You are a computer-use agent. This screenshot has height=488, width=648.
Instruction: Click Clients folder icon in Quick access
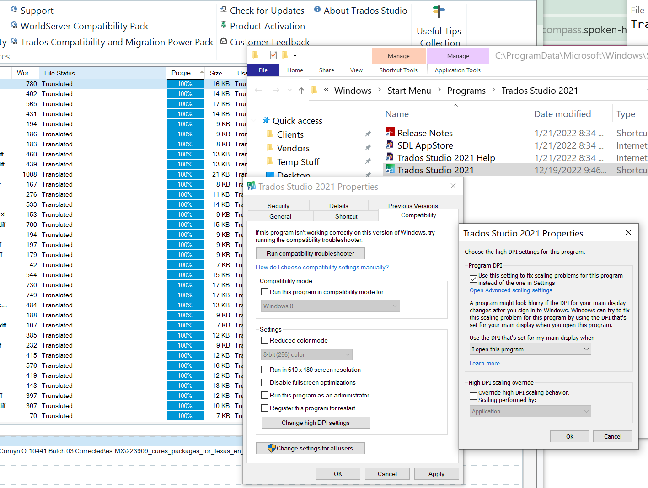tap(270, 134)
